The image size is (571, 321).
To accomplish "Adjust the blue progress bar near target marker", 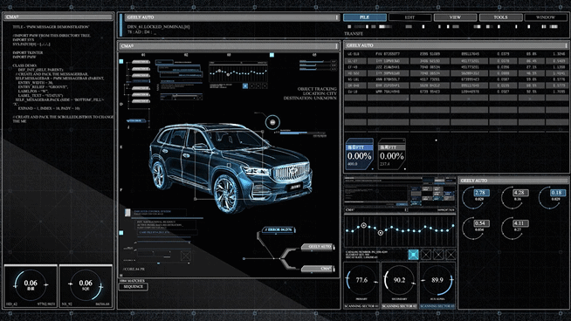I will [x=299, y=133].
